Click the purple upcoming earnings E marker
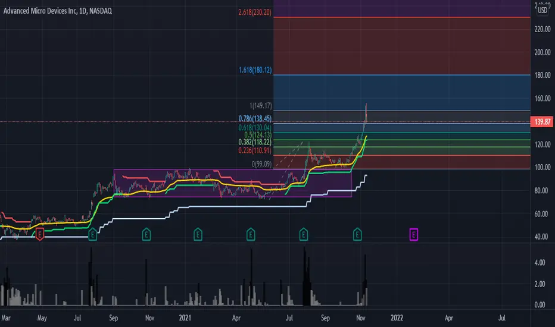The height and width of the screenshot is (327, 555). (x=413, y=234)
